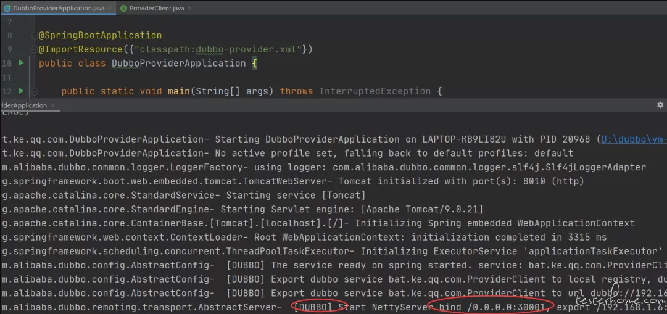Image resolution: width=667 pixels, height=314 pixels.
Task: Click the DubboProviderApplication class name in the code
Action: [179, 64]
